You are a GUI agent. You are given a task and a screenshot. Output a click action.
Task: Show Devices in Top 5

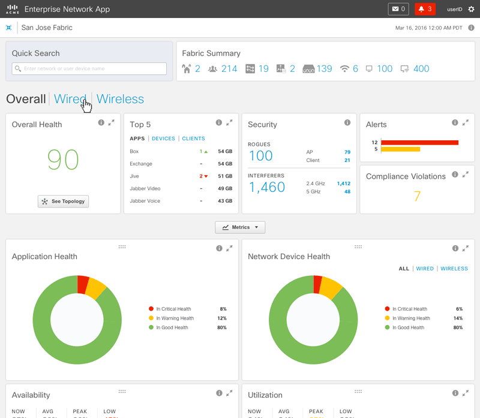click(163, 139)
